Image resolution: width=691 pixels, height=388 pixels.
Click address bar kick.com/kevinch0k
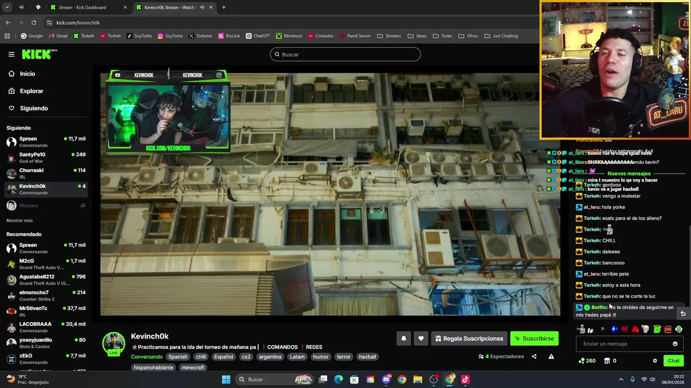(78, 23)
